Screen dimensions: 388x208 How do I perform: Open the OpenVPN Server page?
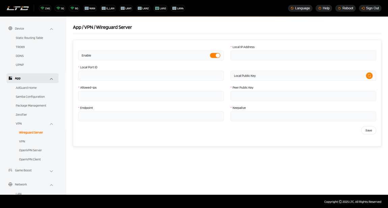click(30, 150)
